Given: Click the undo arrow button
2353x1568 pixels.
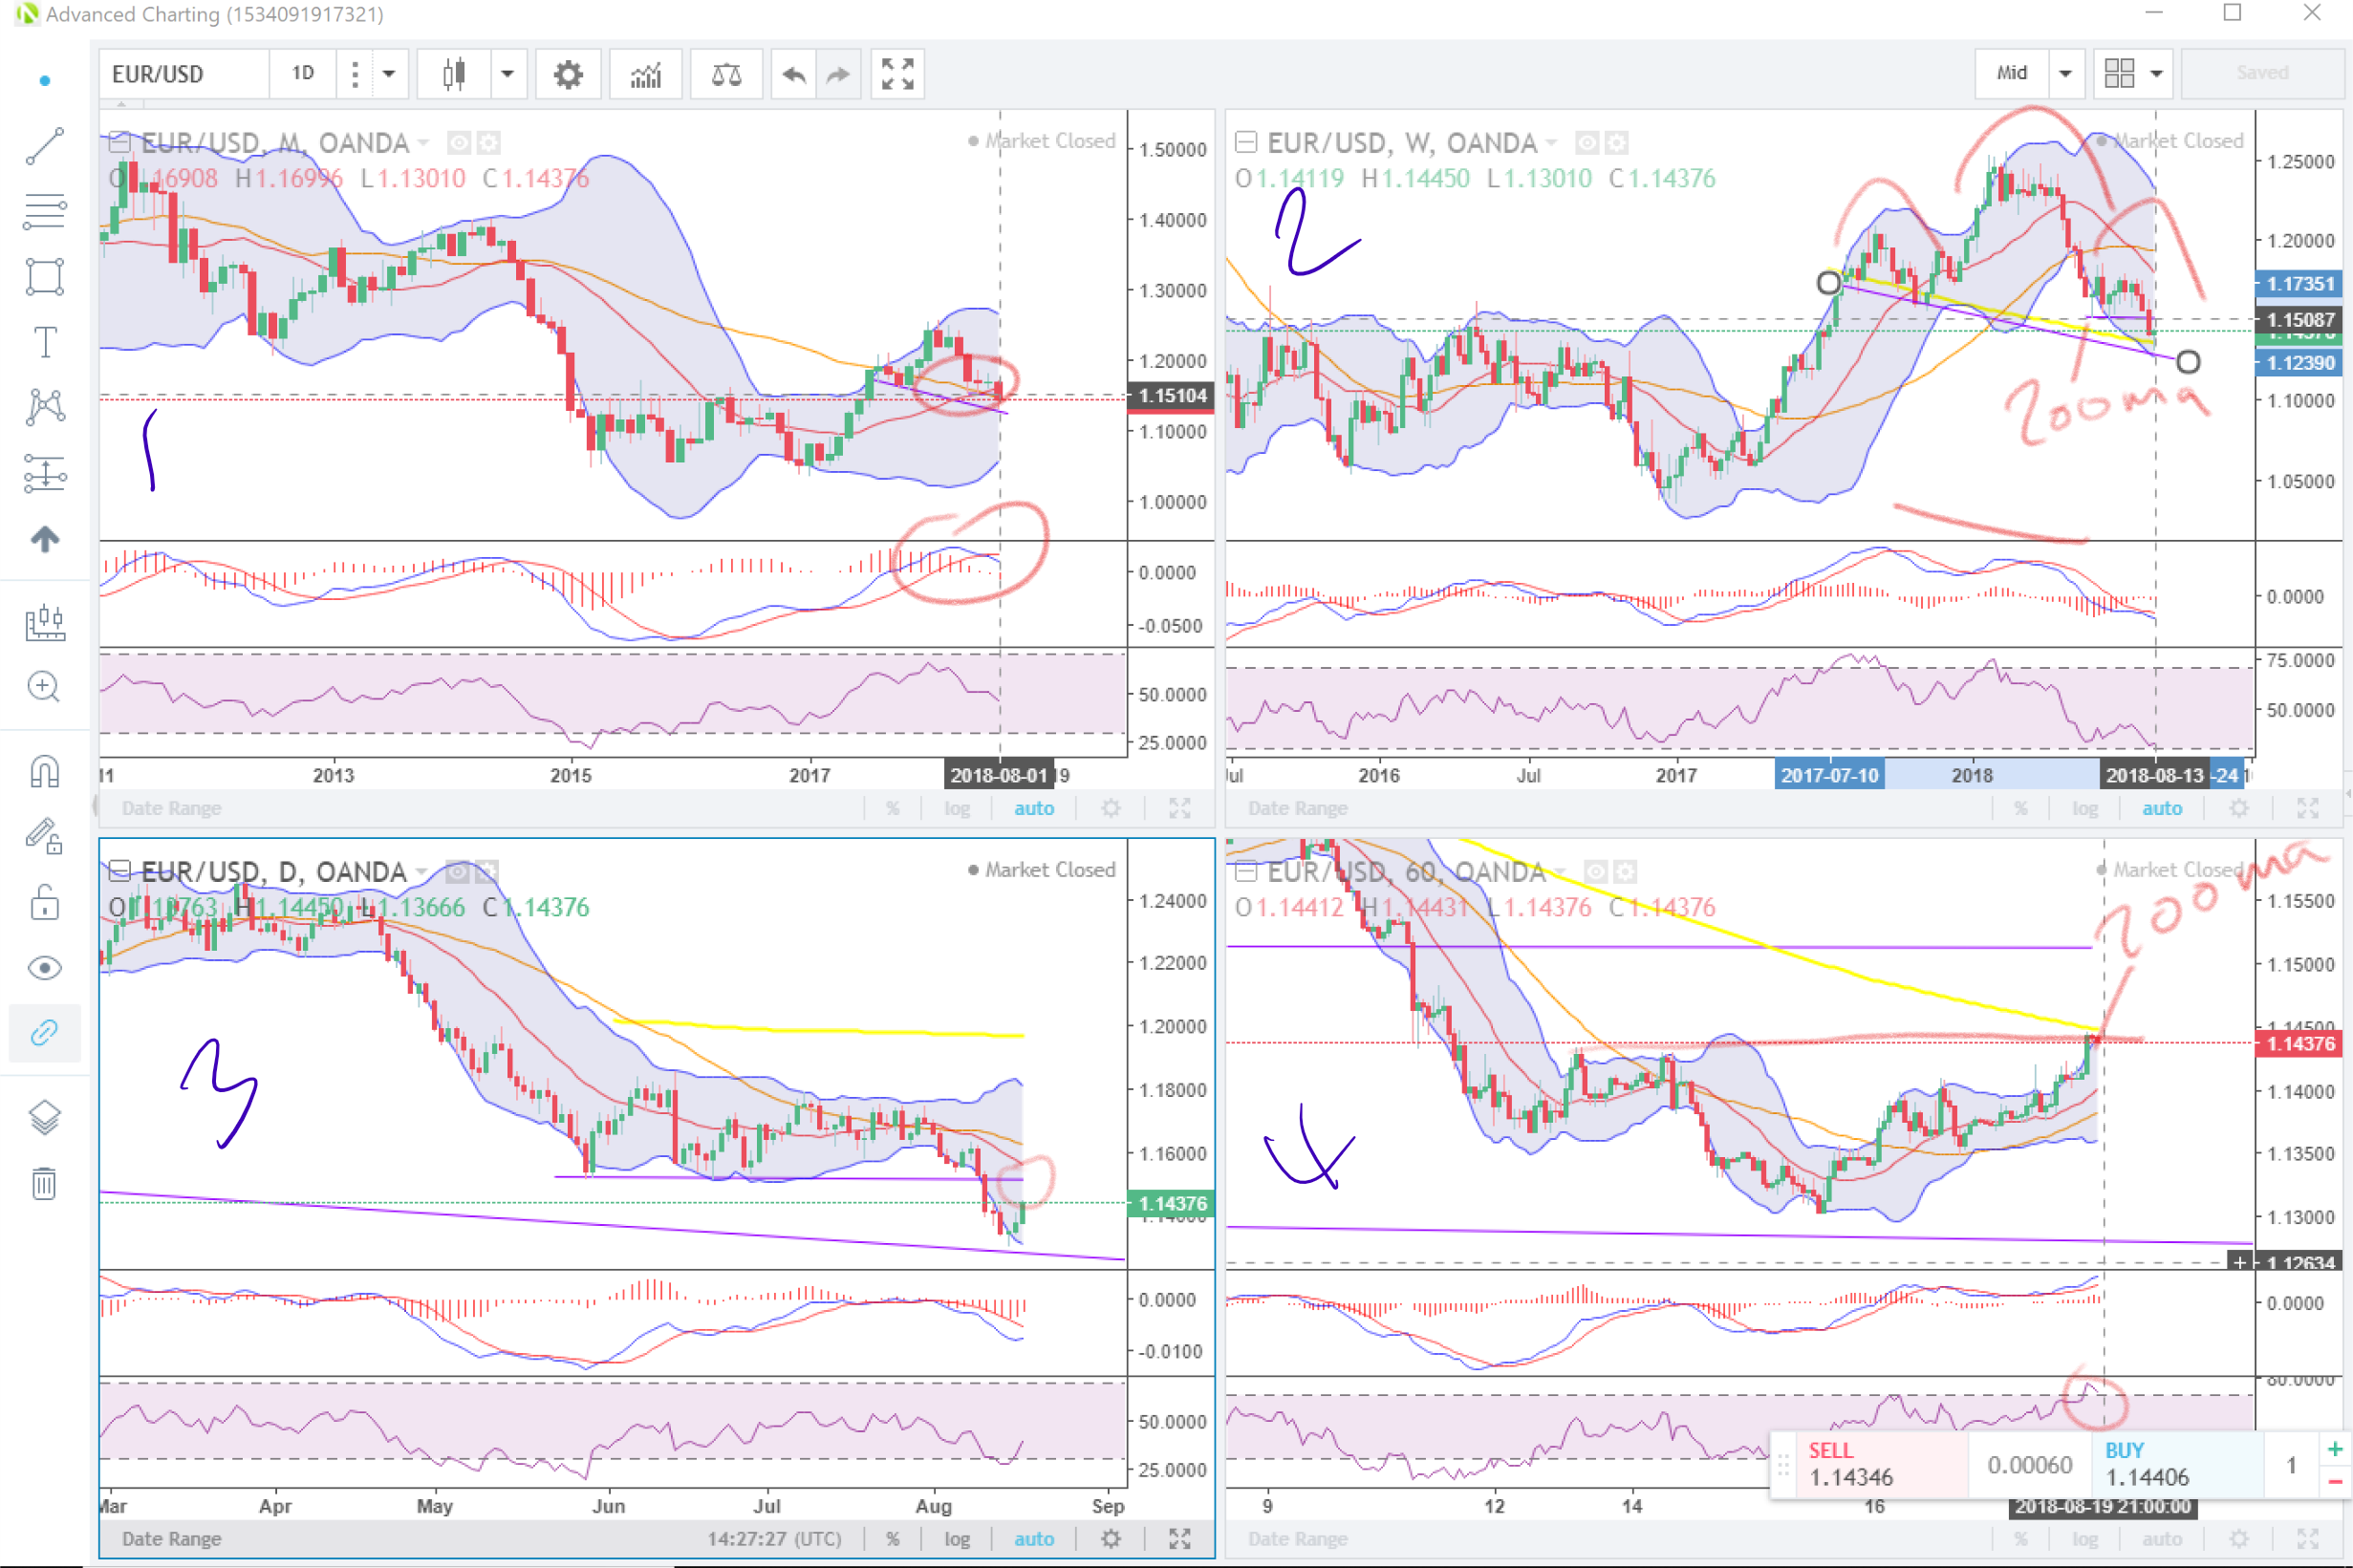Looking at the screenshot, I should [x=794, y=74].
